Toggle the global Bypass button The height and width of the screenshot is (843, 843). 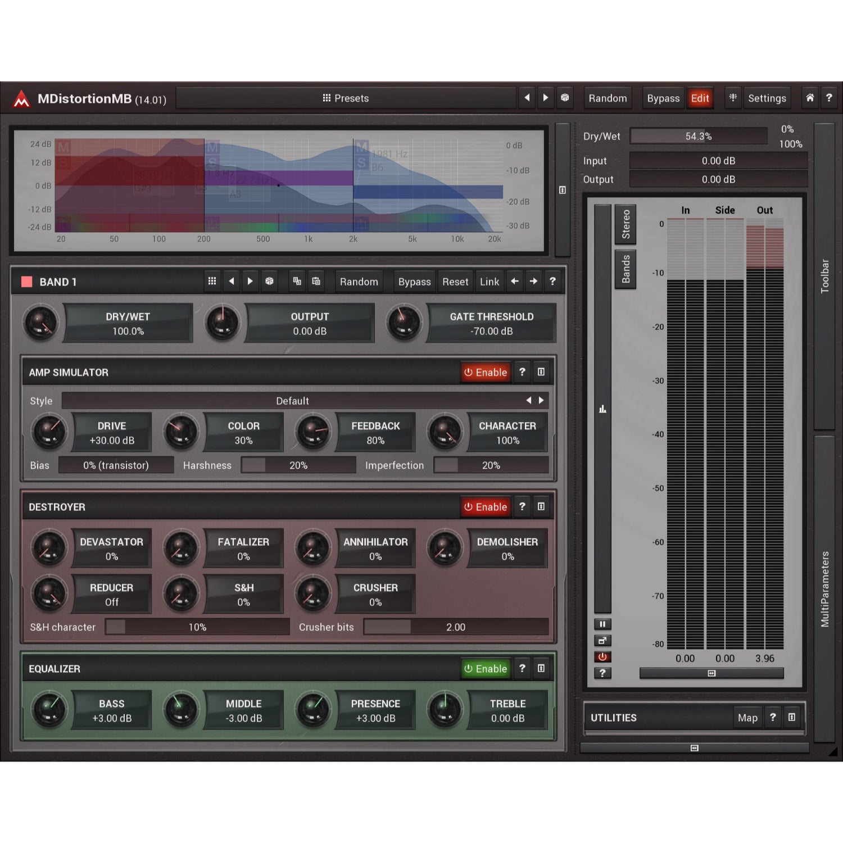point(663,98)
